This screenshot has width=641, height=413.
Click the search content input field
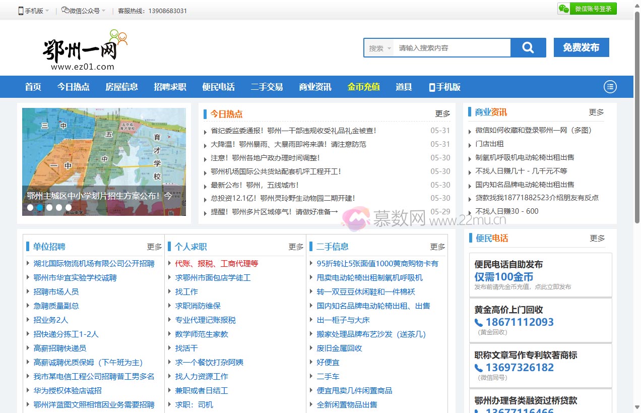click(452, 48)
